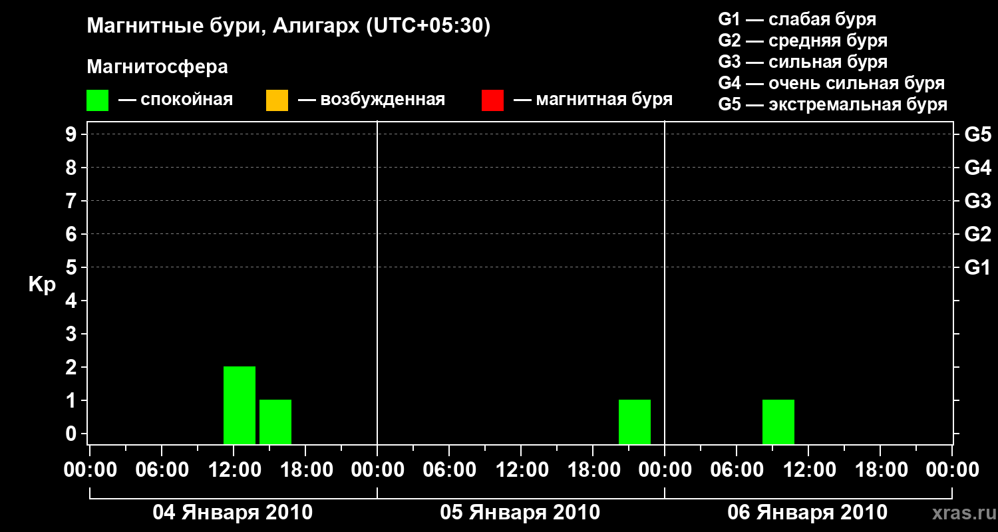
Task: Click the '04 Января 2010' date label
Action: pyautogui.click(x=233, y=513)
